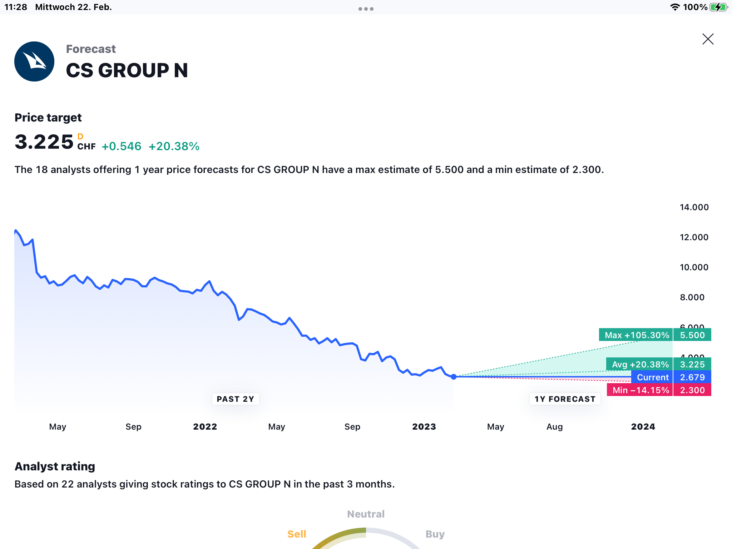Tap the blue Current price label
This screenshot has width=732, height=549.
point(652,377)
